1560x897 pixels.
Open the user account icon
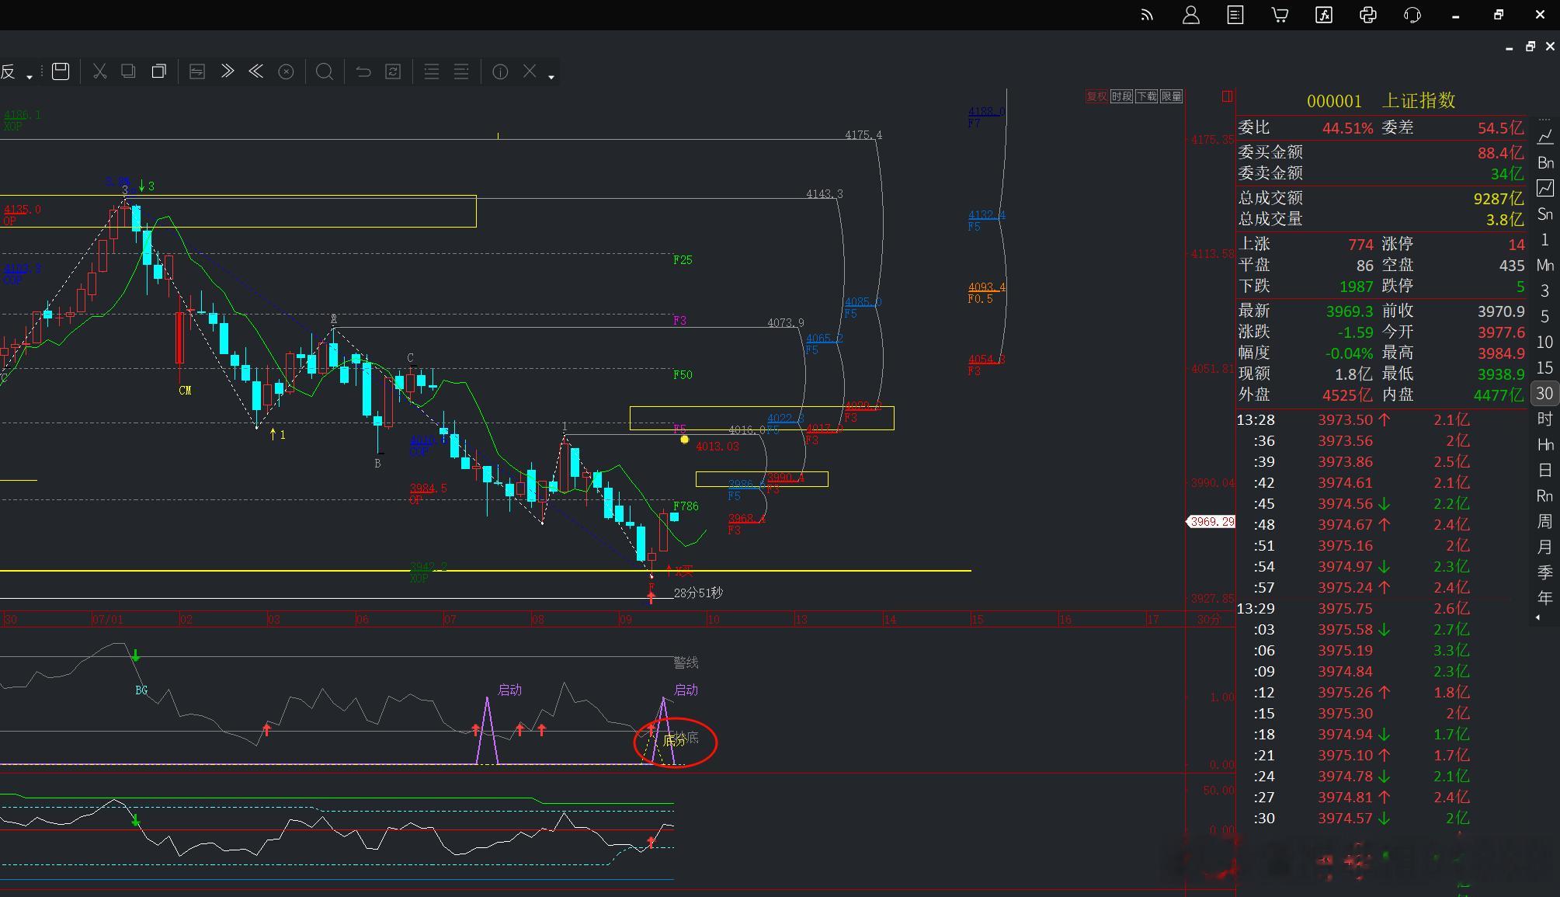tap(1190, 15)
